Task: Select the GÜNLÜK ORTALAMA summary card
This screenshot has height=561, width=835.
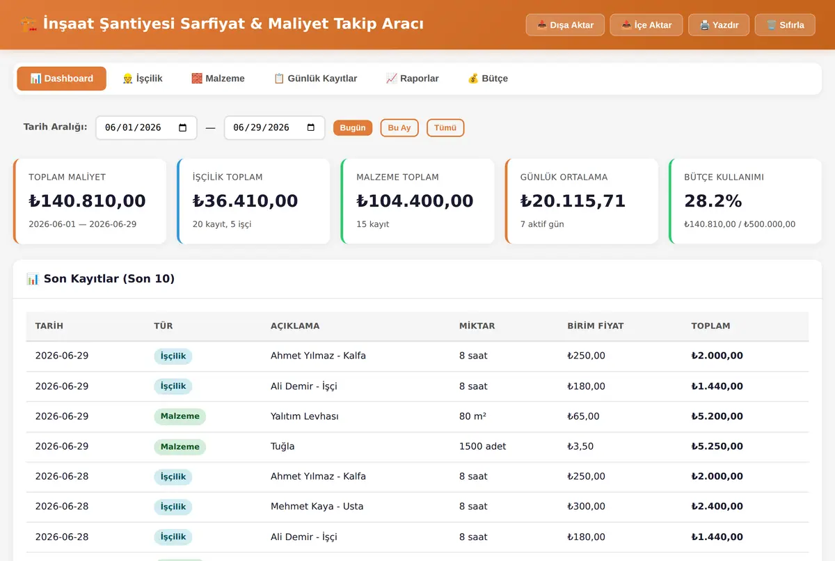Action: coord(582,201)
